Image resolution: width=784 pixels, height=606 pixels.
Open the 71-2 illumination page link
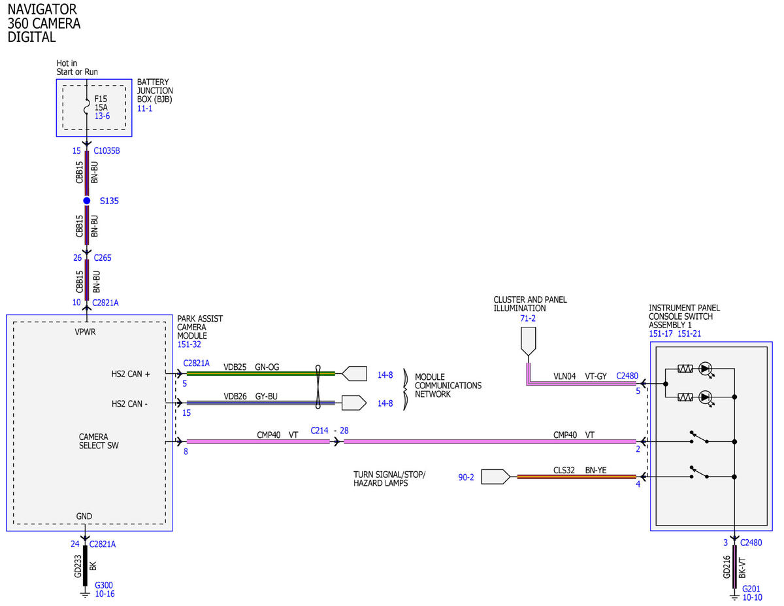[x=527, y=318]
